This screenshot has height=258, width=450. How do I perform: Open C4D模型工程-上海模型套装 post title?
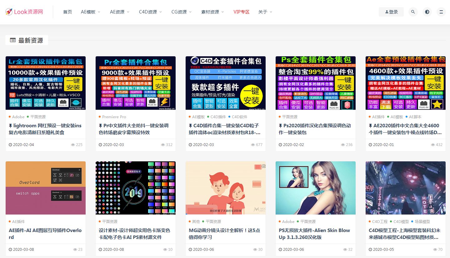pos(405,234)
